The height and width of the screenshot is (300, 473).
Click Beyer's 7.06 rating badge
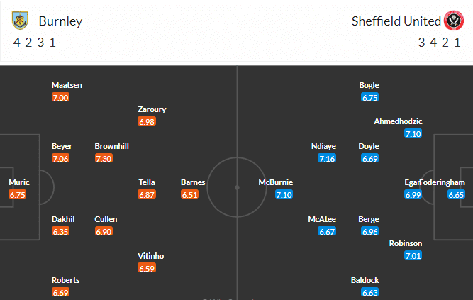(x=60, y=158)
